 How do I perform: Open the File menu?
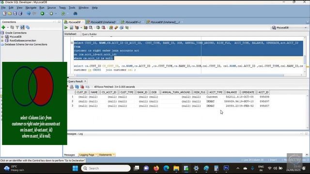(3, 8)
